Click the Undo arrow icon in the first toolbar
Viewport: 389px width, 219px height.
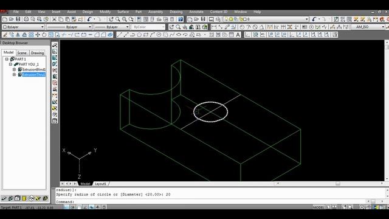(x=89, y=19)
